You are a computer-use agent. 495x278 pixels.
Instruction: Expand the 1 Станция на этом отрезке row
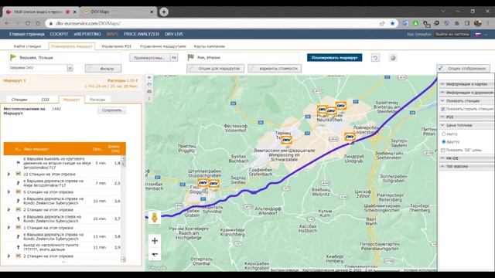coord(9,228)
